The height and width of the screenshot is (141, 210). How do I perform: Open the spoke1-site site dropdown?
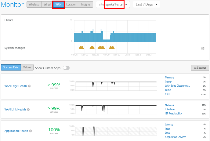(x=113, y=4)
